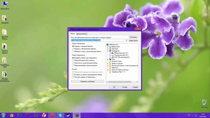
Task: Expand the Дмитрий tree node
Action: pyautogui.click(x=108, y=49)
